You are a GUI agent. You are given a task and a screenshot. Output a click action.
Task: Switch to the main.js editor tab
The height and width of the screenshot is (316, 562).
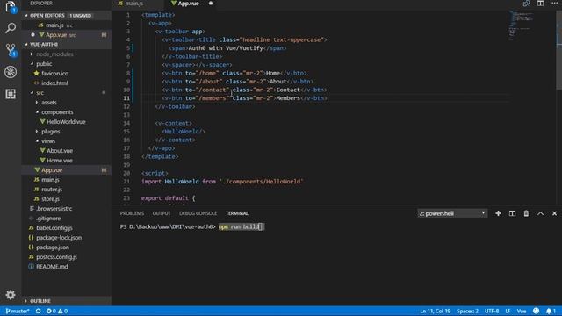139,4
